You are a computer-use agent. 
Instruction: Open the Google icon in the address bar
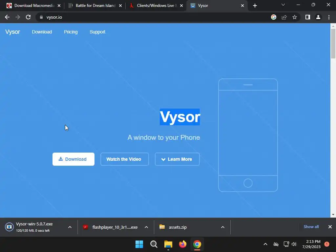pos(273,17)
